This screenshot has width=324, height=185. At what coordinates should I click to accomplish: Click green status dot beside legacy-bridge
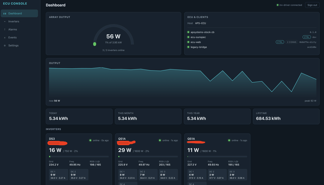[188, 47]
